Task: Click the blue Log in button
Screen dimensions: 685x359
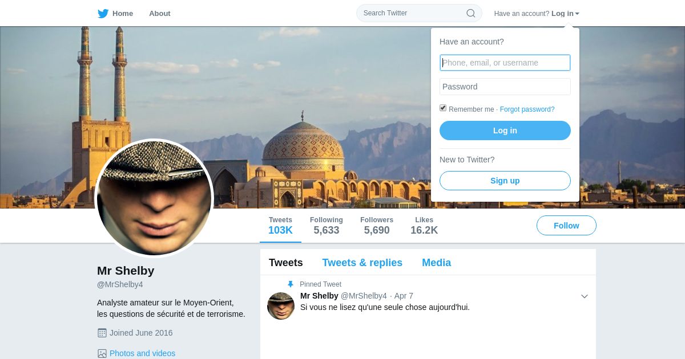Action: pos(505,130)
